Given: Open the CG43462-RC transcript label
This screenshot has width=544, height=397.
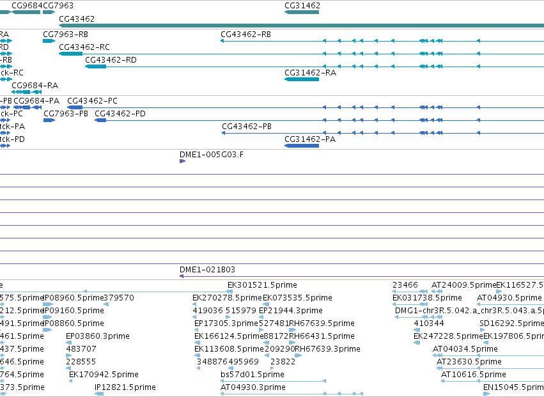Looking at the screenshot, I should click(84, 47).
